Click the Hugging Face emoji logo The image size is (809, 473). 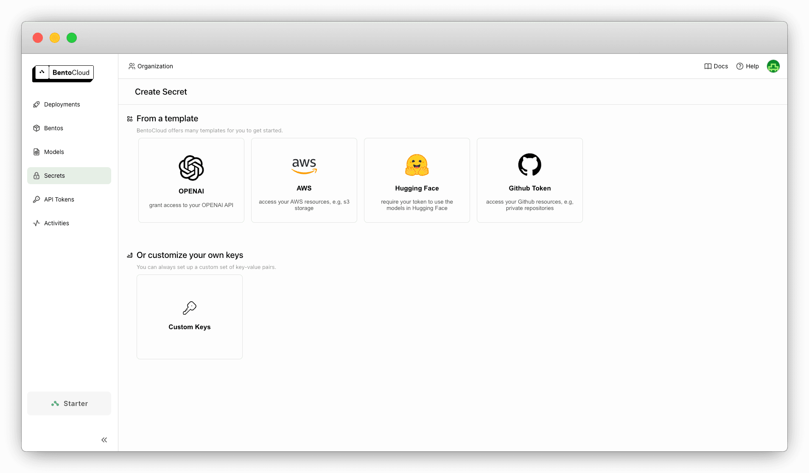(417, 165)
